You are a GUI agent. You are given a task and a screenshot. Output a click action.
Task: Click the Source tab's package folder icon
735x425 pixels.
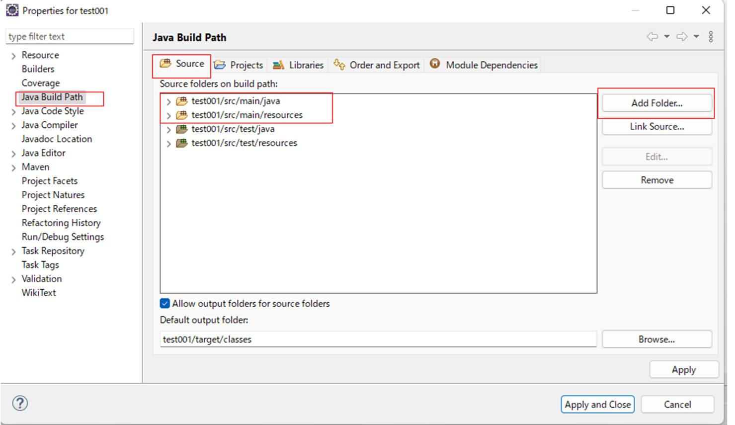[166, 64]
